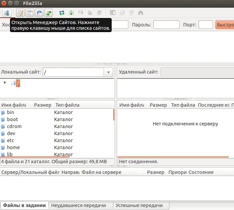Click Каталог type cell of home row
This screenshot has width=234, height=210.
pyautogui.click(x=64, y=147)
